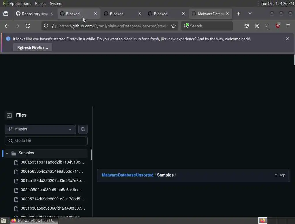
Task: Open the System menu
Action: [56, 3]
